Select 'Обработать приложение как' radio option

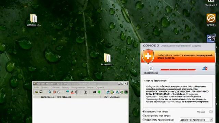[x=144, y=120]
